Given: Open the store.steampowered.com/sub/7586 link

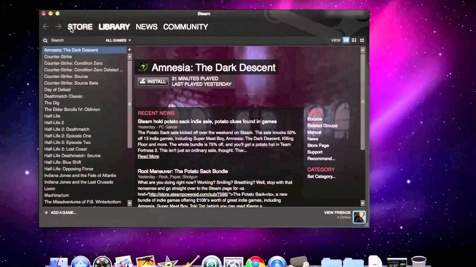Looking at the screenshot, I should click(189, 194).
